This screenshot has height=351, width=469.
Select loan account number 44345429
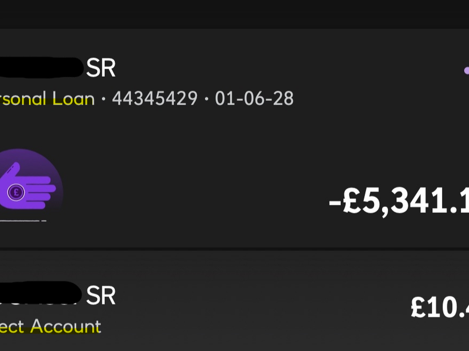[155, 99]
